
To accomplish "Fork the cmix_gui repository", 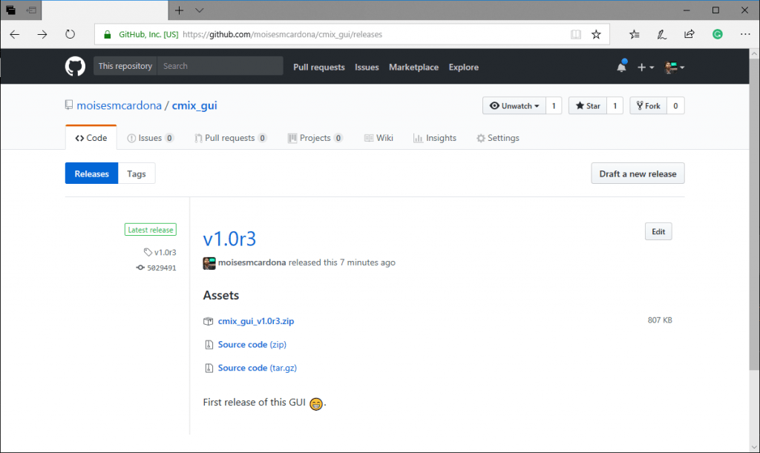I will 649,106.
